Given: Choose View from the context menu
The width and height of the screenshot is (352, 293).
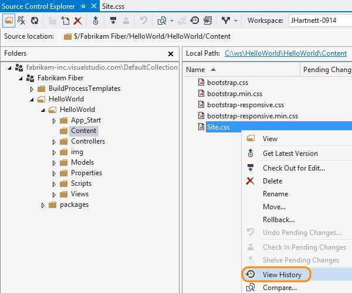Looking at the screenshot, I should (x=270, y=139).
